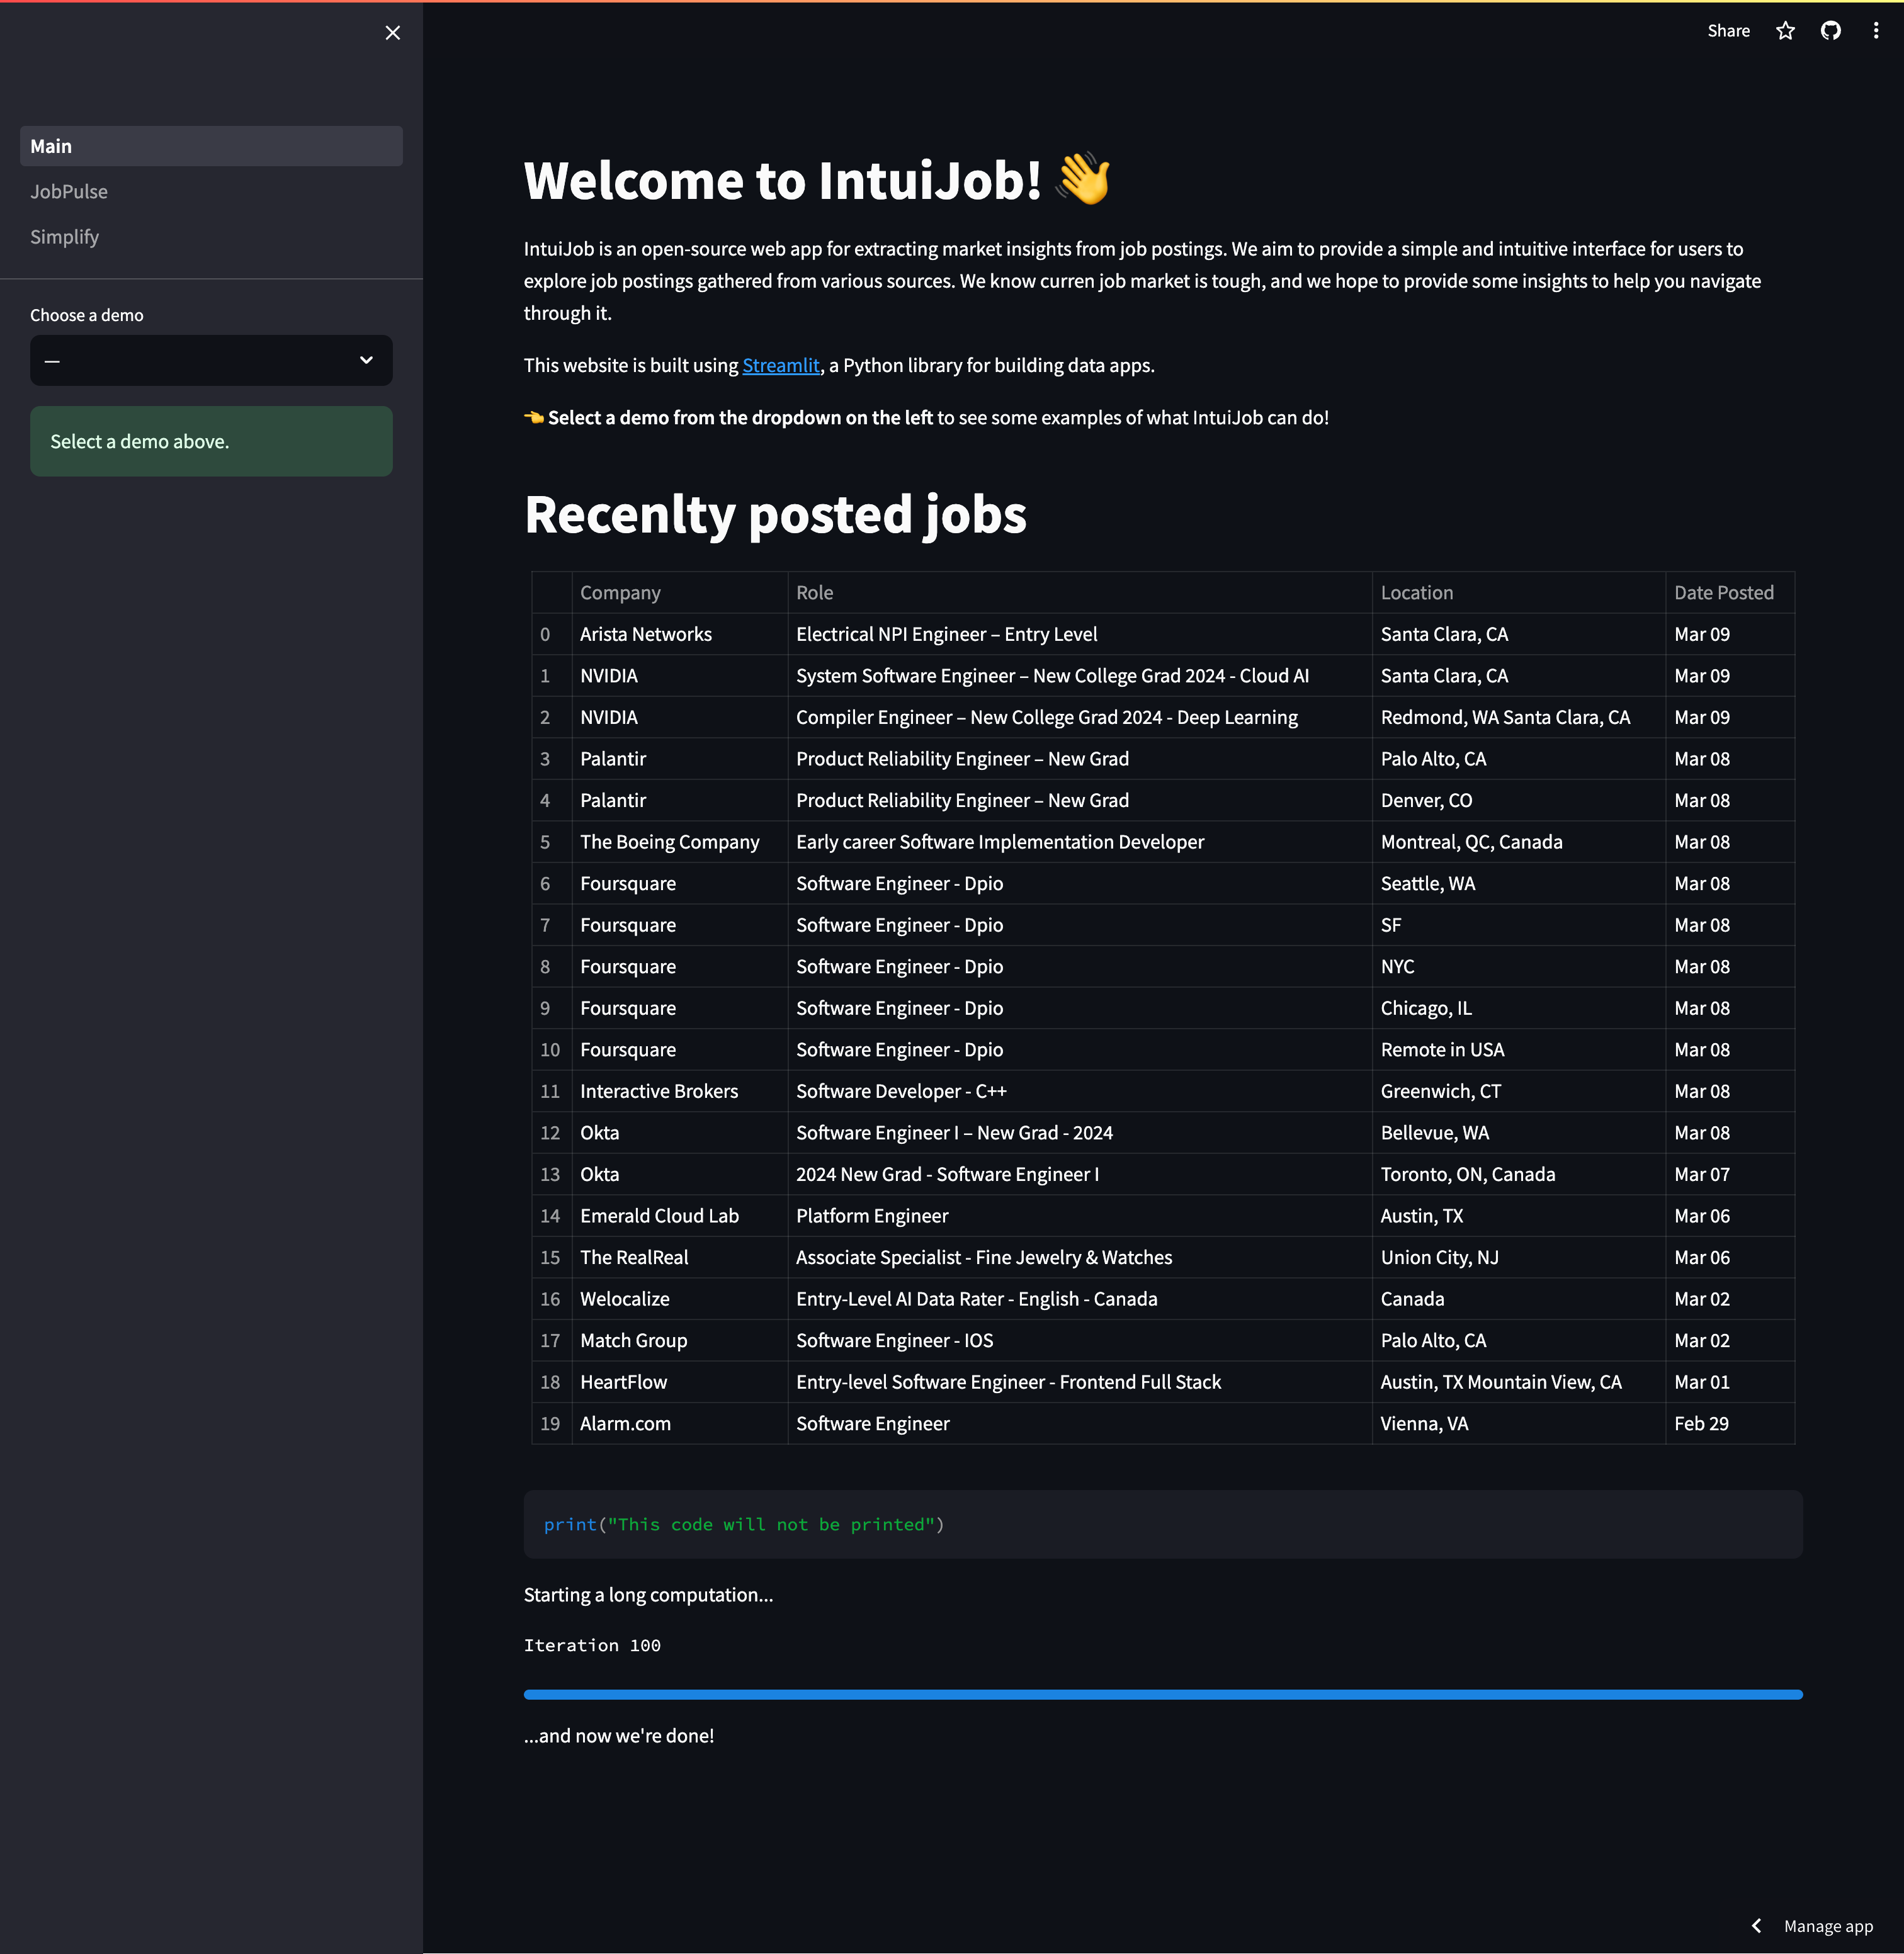The image size is (1904, 1954).
Task: Follow the Streamlit hyperlink
Action: [780, 366]
